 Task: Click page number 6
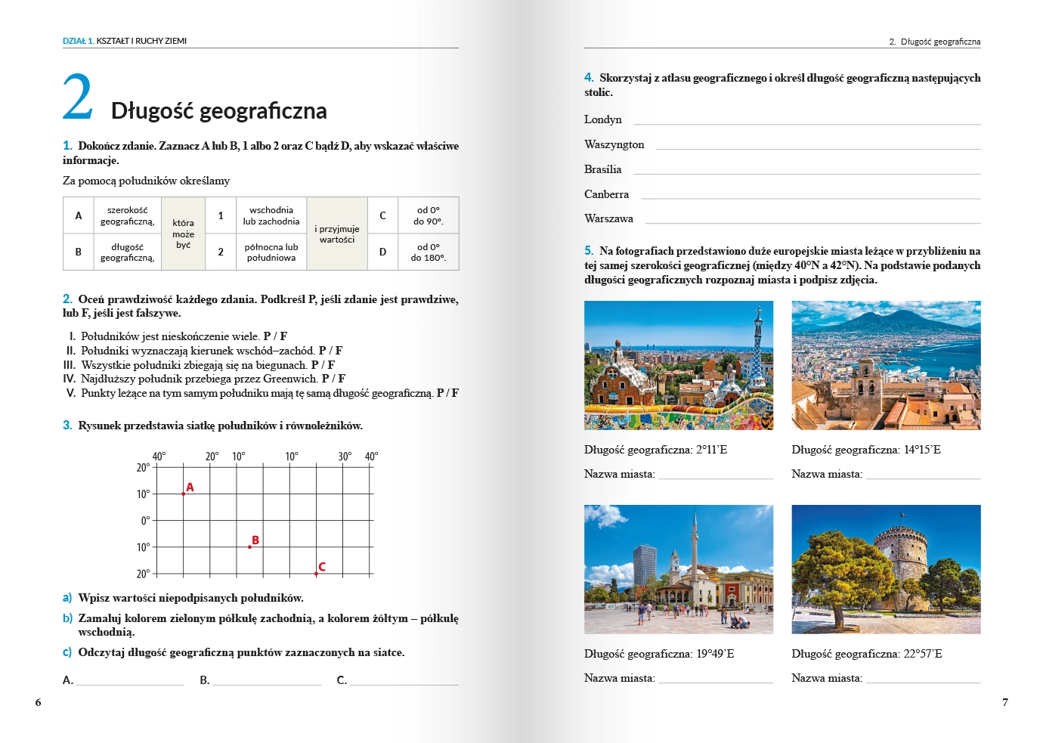tap(38, 702)
